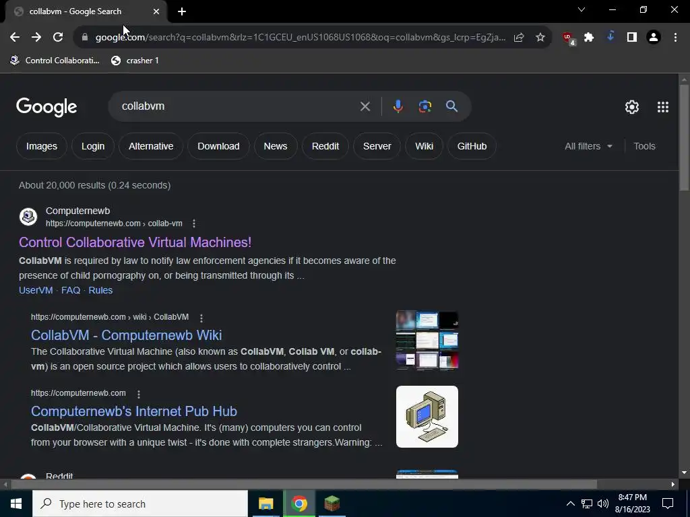
Task: Click the horizontal page scrollbar
Action: click(304, 484)
